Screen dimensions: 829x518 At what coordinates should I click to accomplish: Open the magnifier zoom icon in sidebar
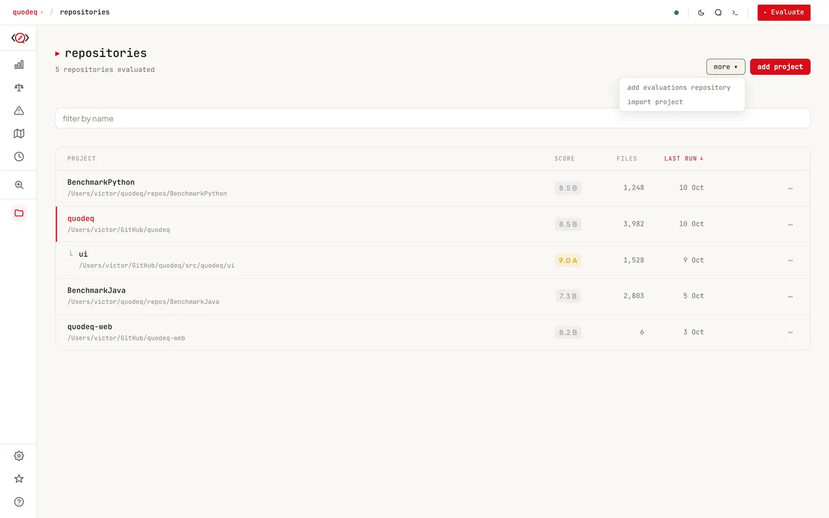[x=19, y=185]
